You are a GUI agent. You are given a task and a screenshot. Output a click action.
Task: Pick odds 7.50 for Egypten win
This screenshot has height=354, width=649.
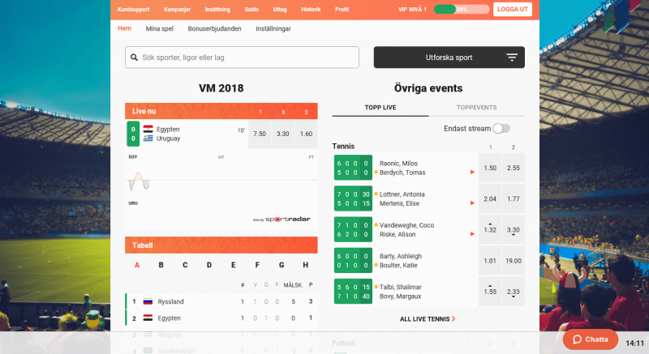tap(260, 134)
